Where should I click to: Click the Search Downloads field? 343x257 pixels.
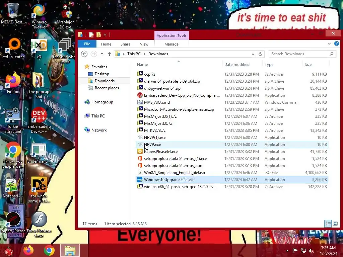click(x=302, y=54)
